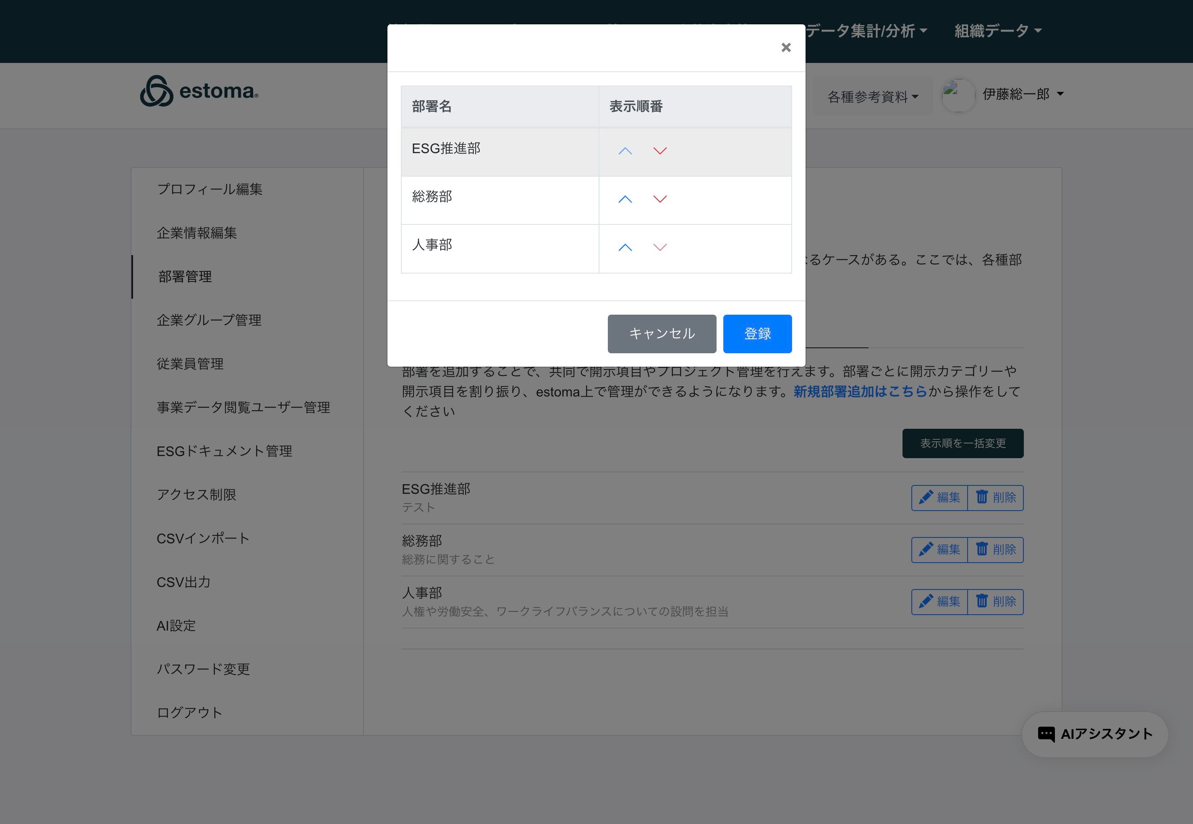Move 総務部 up in display order
This screenshot has width=1193, height=824.
click(x=625, y=199)
